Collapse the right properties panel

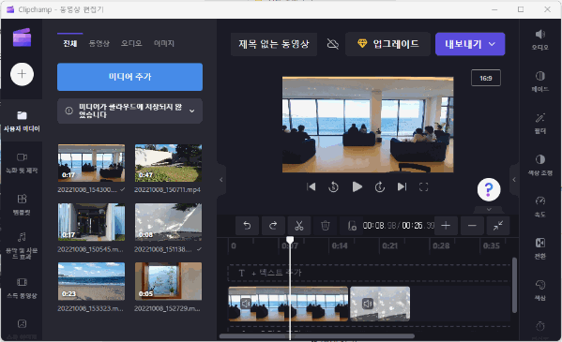(514, 180)
